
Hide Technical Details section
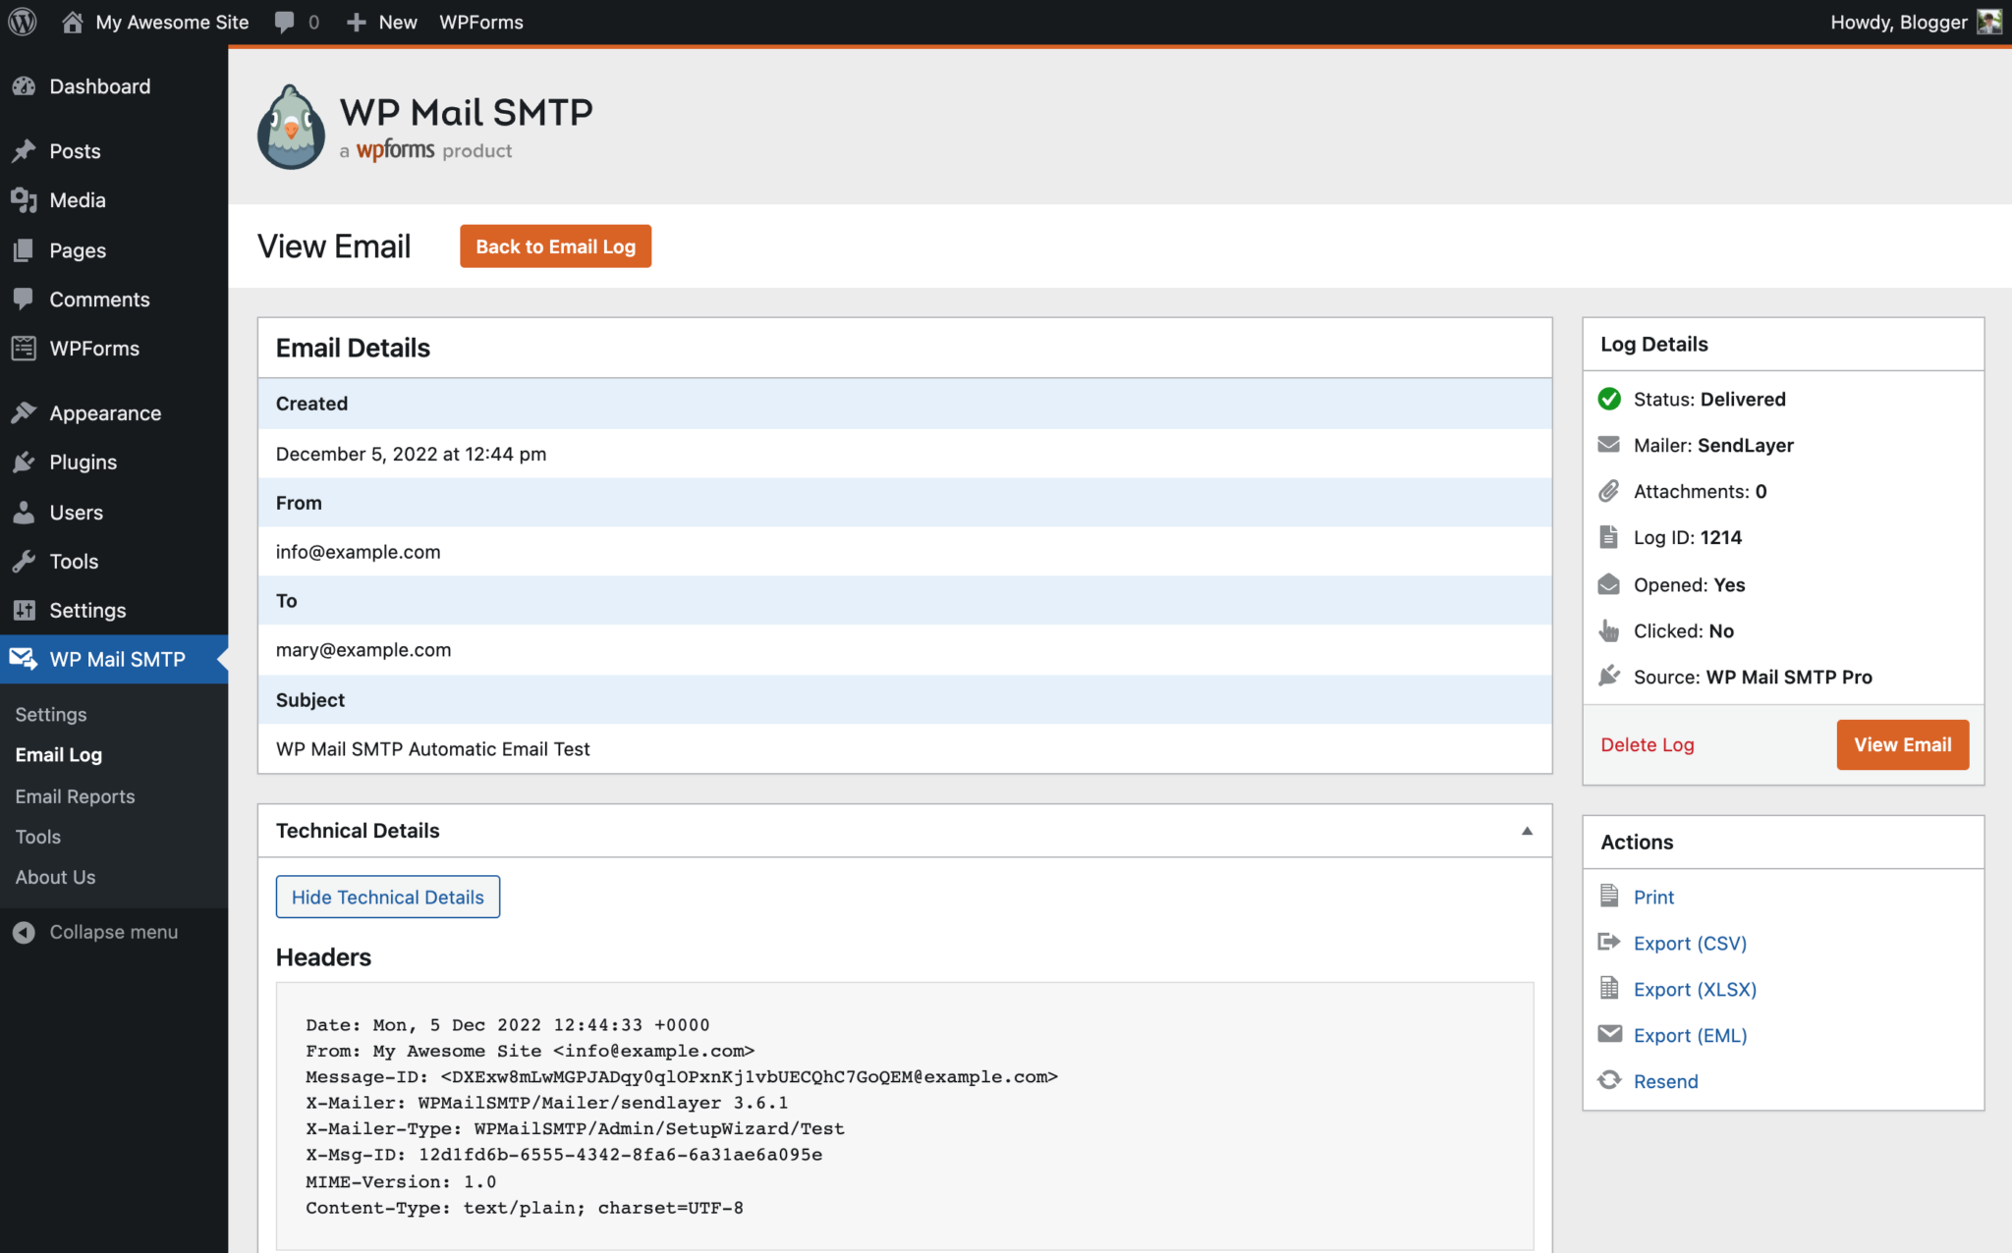[387, 896]
